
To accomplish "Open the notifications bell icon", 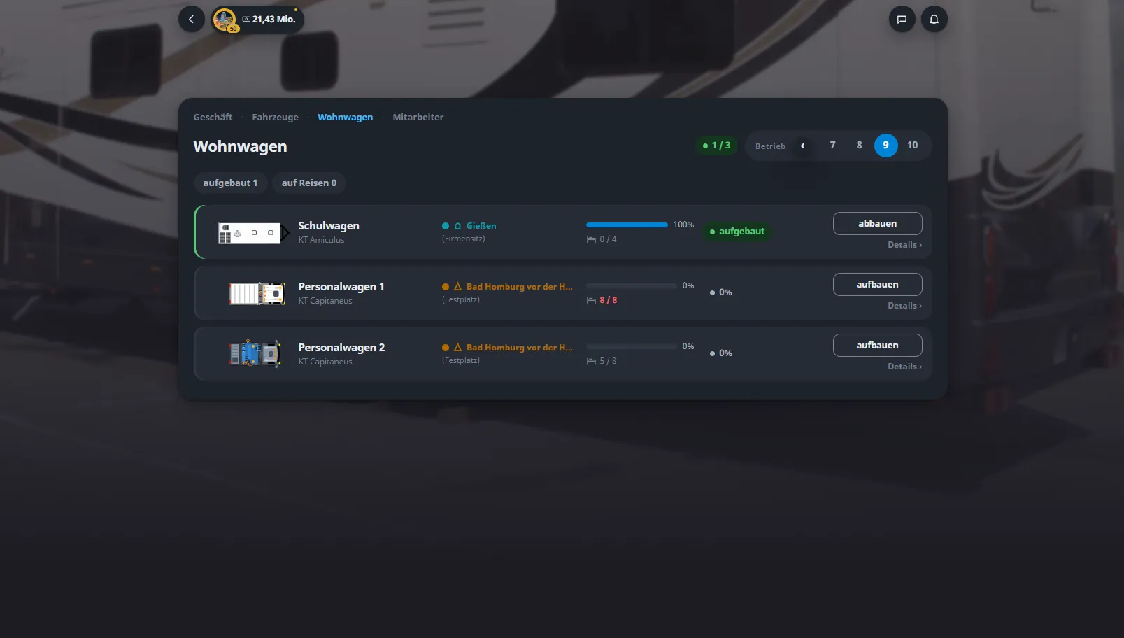I will [934, 20].
